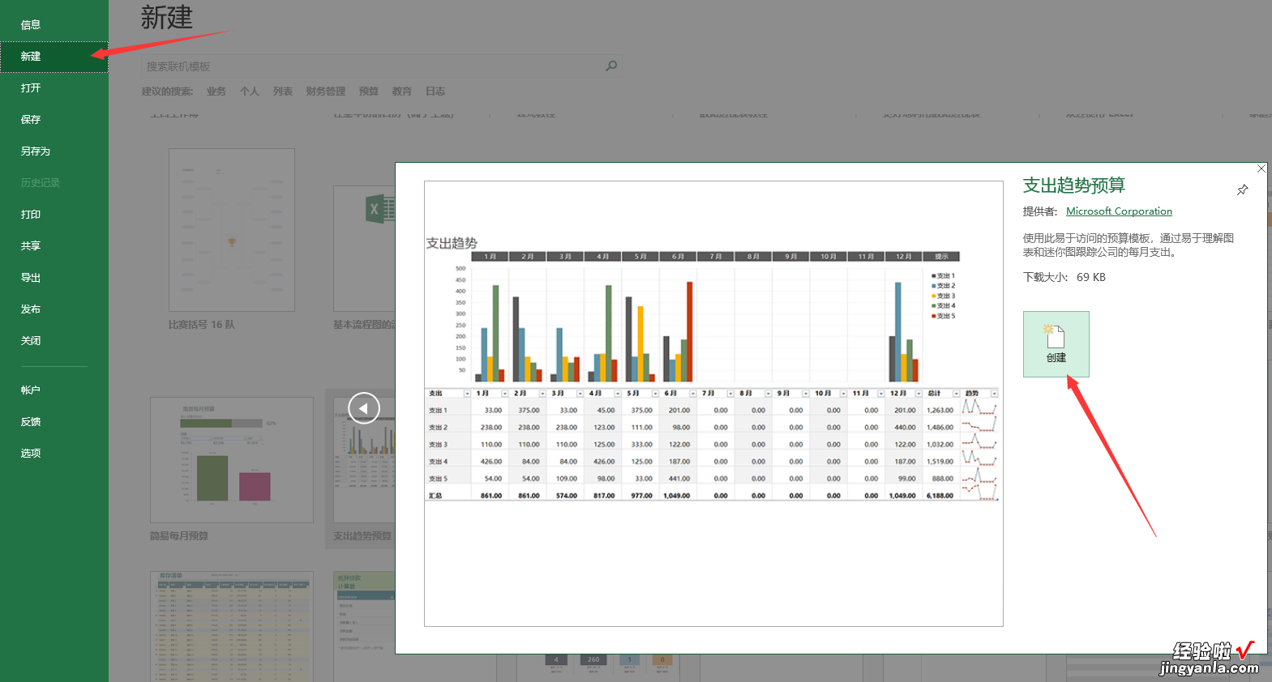Click the 预算 suggested search

[x=369, y=92]
